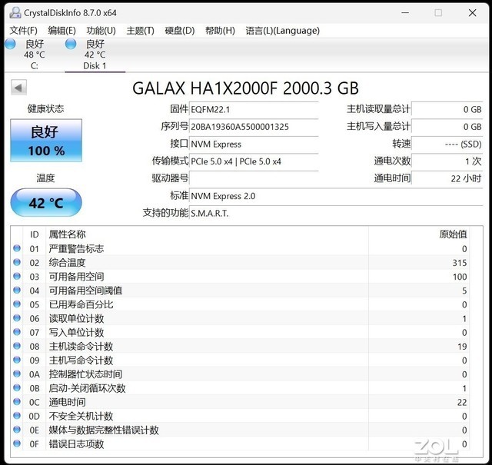This screenshot has width=492, height=465.
Task: Select the Disk 1 status orb
Action: coord(71,44)
